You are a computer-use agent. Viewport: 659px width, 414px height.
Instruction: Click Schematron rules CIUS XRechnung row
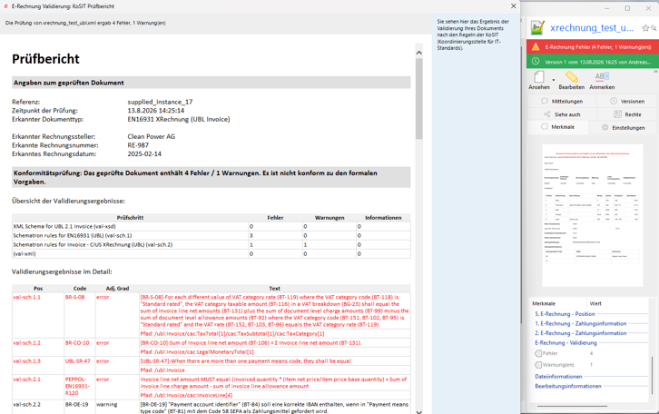(211, 244)
